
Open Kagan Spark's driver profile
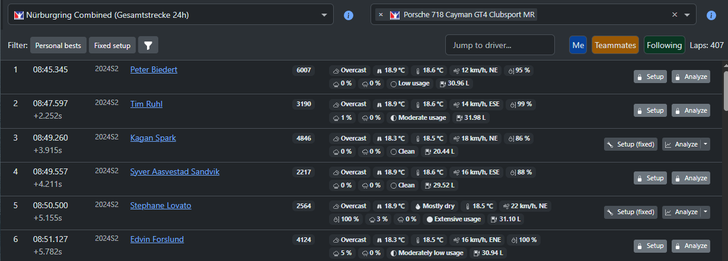[x=153, y=138]
